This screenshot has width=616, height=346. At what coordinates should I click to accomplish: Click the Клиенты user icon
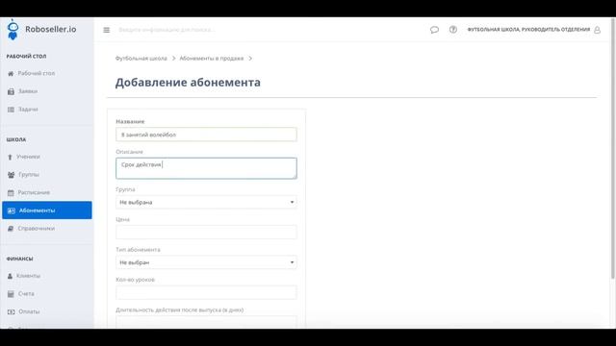11,276
